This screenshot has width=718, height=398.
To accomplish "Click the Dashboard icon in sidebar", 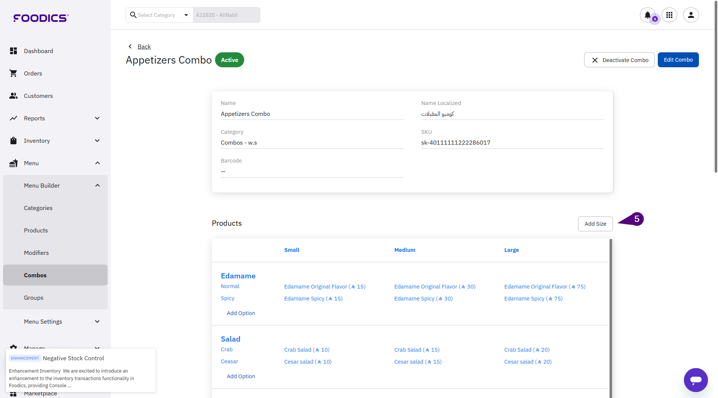I will [x=13, y=51].
